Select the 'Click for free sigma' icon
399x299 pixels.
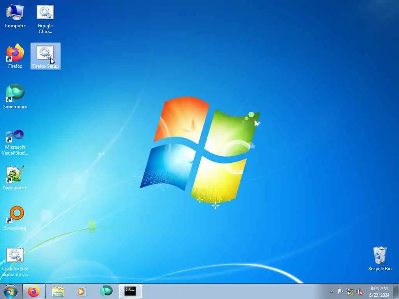[x=15, y=262]
